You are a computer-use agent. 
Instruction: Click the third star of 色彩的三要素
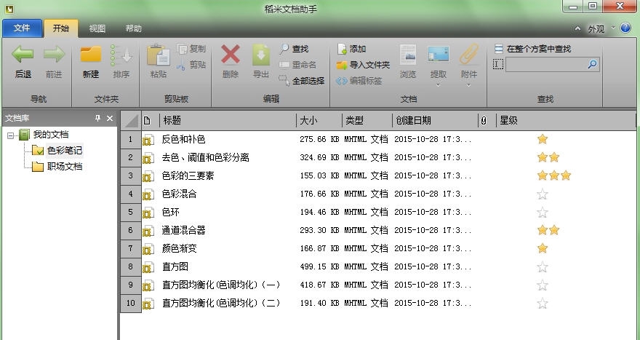click(x=565, y=175)
